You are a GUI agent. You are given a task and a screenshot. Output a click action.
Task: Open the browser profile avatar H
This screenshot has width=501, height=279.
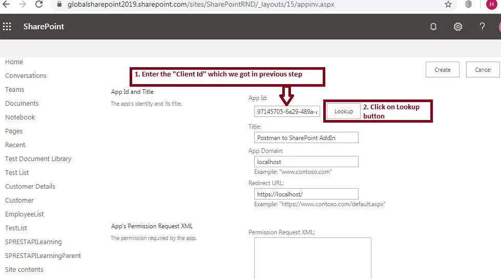click(x=491, y=5)
